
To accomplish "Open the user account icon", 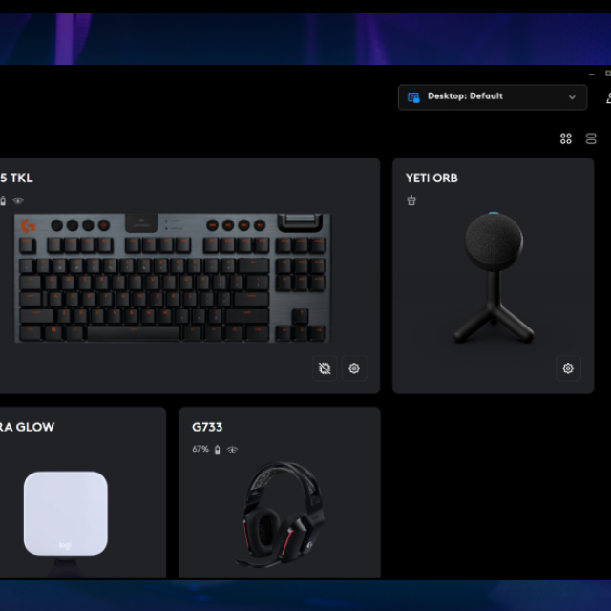I will [x=607, y=97].
